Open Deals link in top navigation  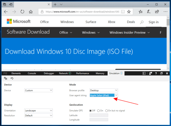(x=131, y=22)
